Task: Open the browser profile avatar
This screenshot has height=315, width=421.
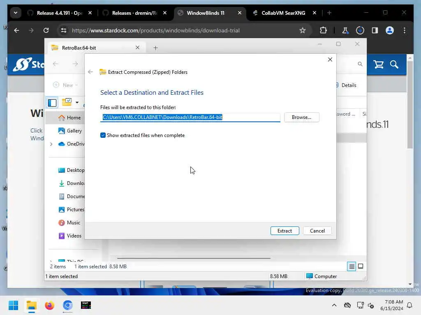Action: [x=390, y=30]
